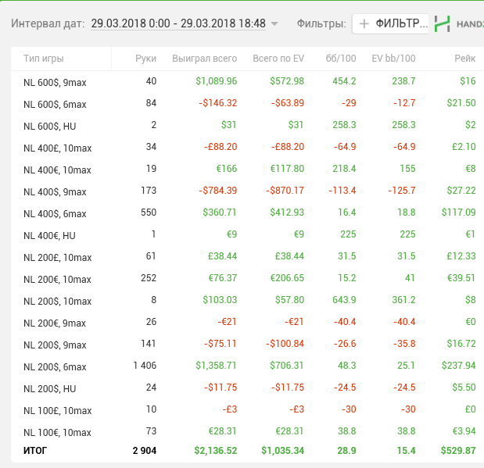Image resolution: width=484 pixels, height=468 pixels.
Task: Sort by бб/100 column header
Action: point(341,59)
